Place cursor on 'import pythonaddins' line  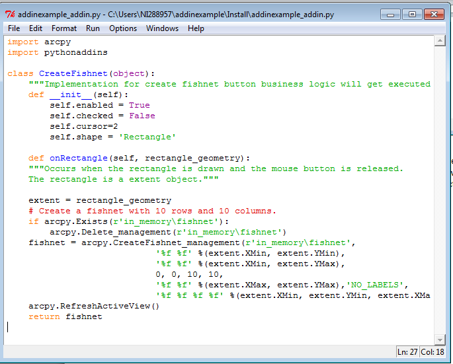[x=57, y=53]
